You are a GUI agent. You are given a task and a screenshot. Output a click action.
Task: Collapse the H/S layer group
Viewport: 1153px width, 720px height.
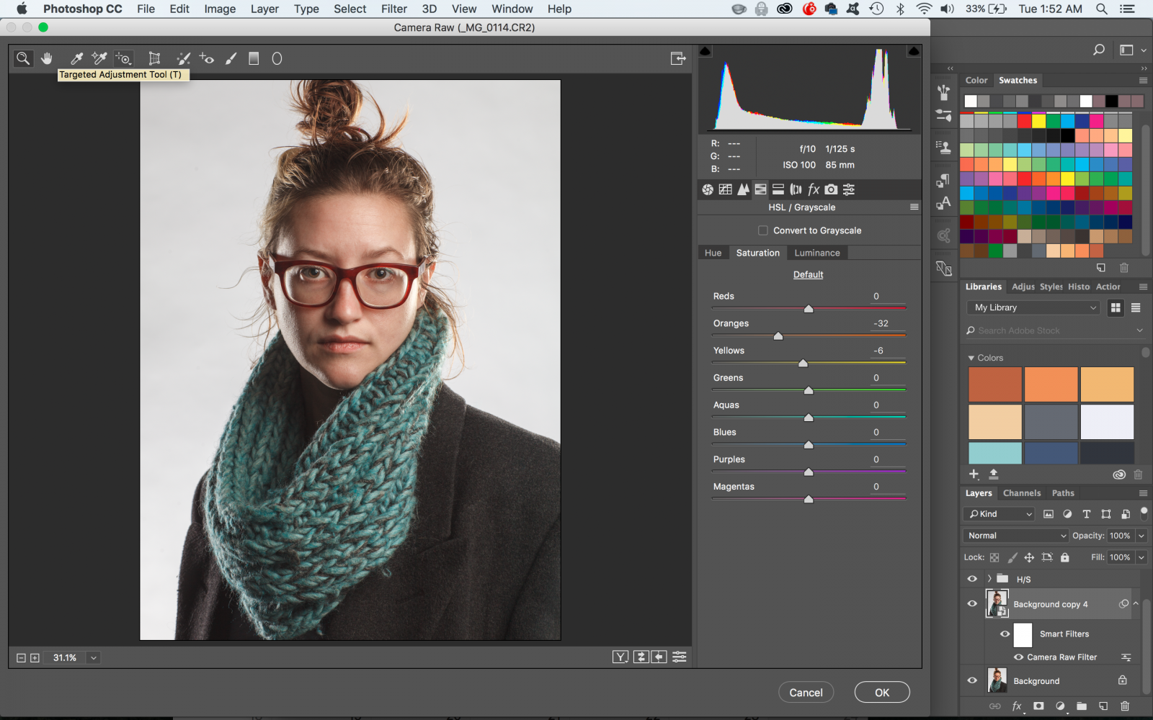(989, 578)
